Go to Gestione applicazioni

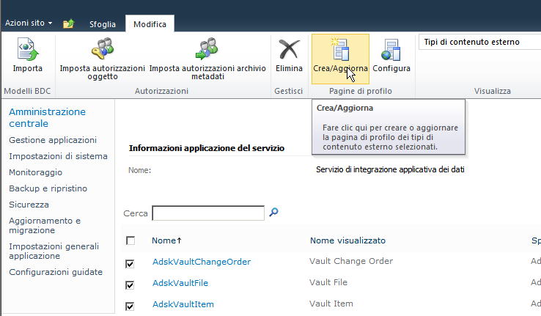(53, 140)
